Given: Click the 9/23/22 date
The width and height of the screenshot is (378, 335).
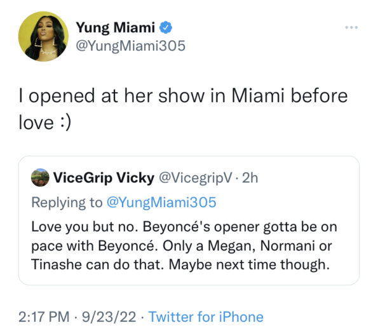Looking at the screenshot, I should click(x=109, y=317).
